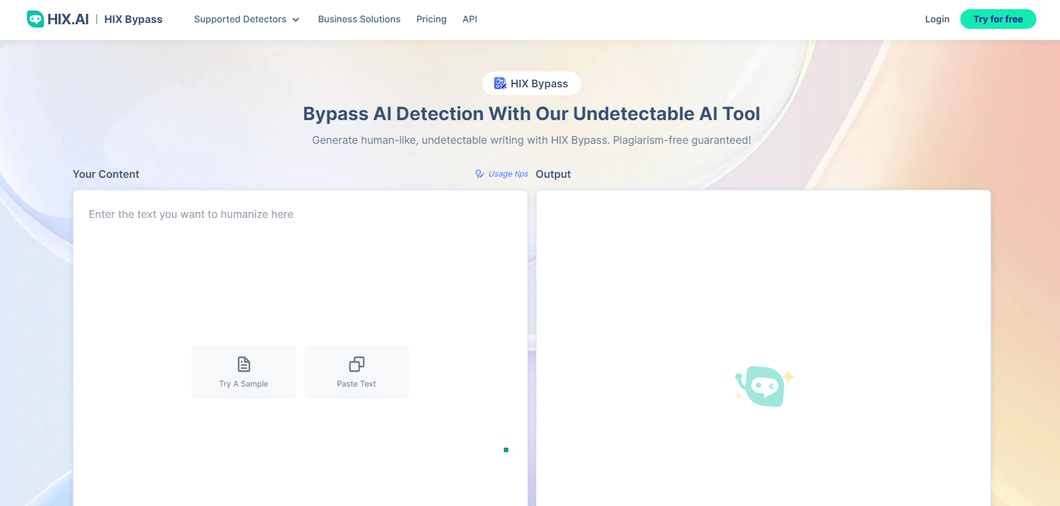Click the 'Your Content' label
Image resolution: width=1060 pixels, height=506 pixels.
106,174
